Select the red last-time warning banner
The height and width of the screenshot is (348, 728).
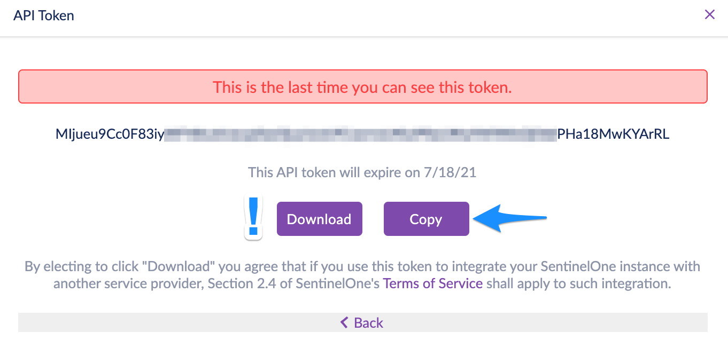(362, 86)
